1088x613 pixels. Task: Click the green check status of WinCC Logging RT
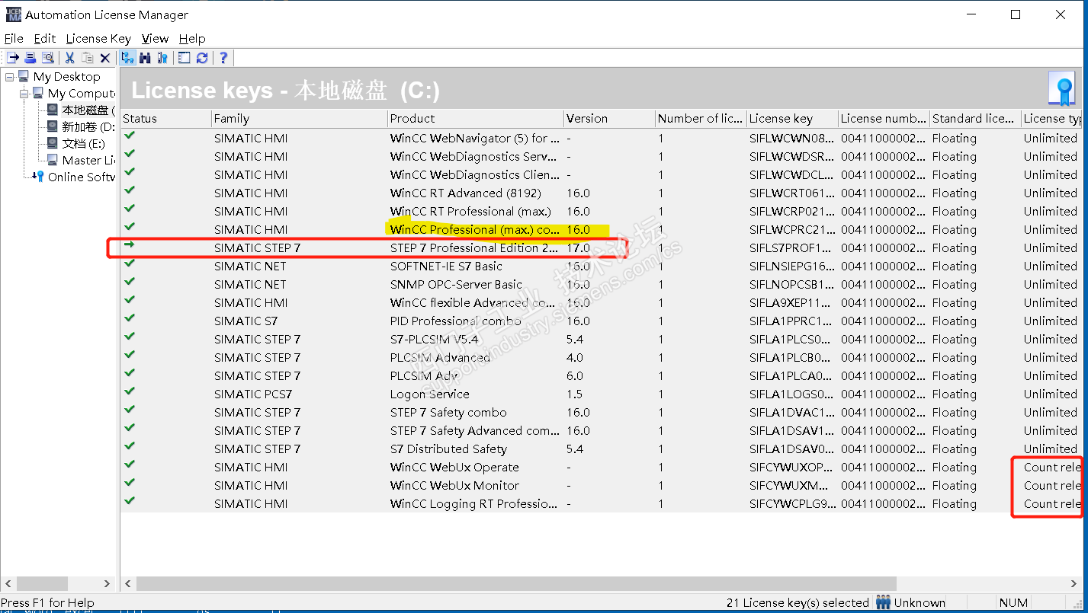(130, 501)
